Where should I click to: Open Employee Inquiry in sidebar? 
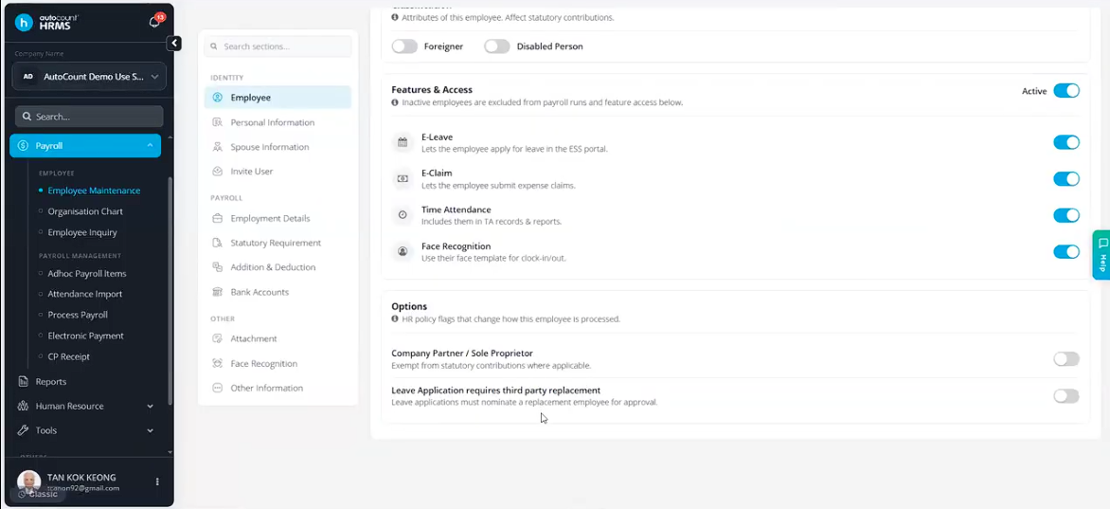(82, 232)
